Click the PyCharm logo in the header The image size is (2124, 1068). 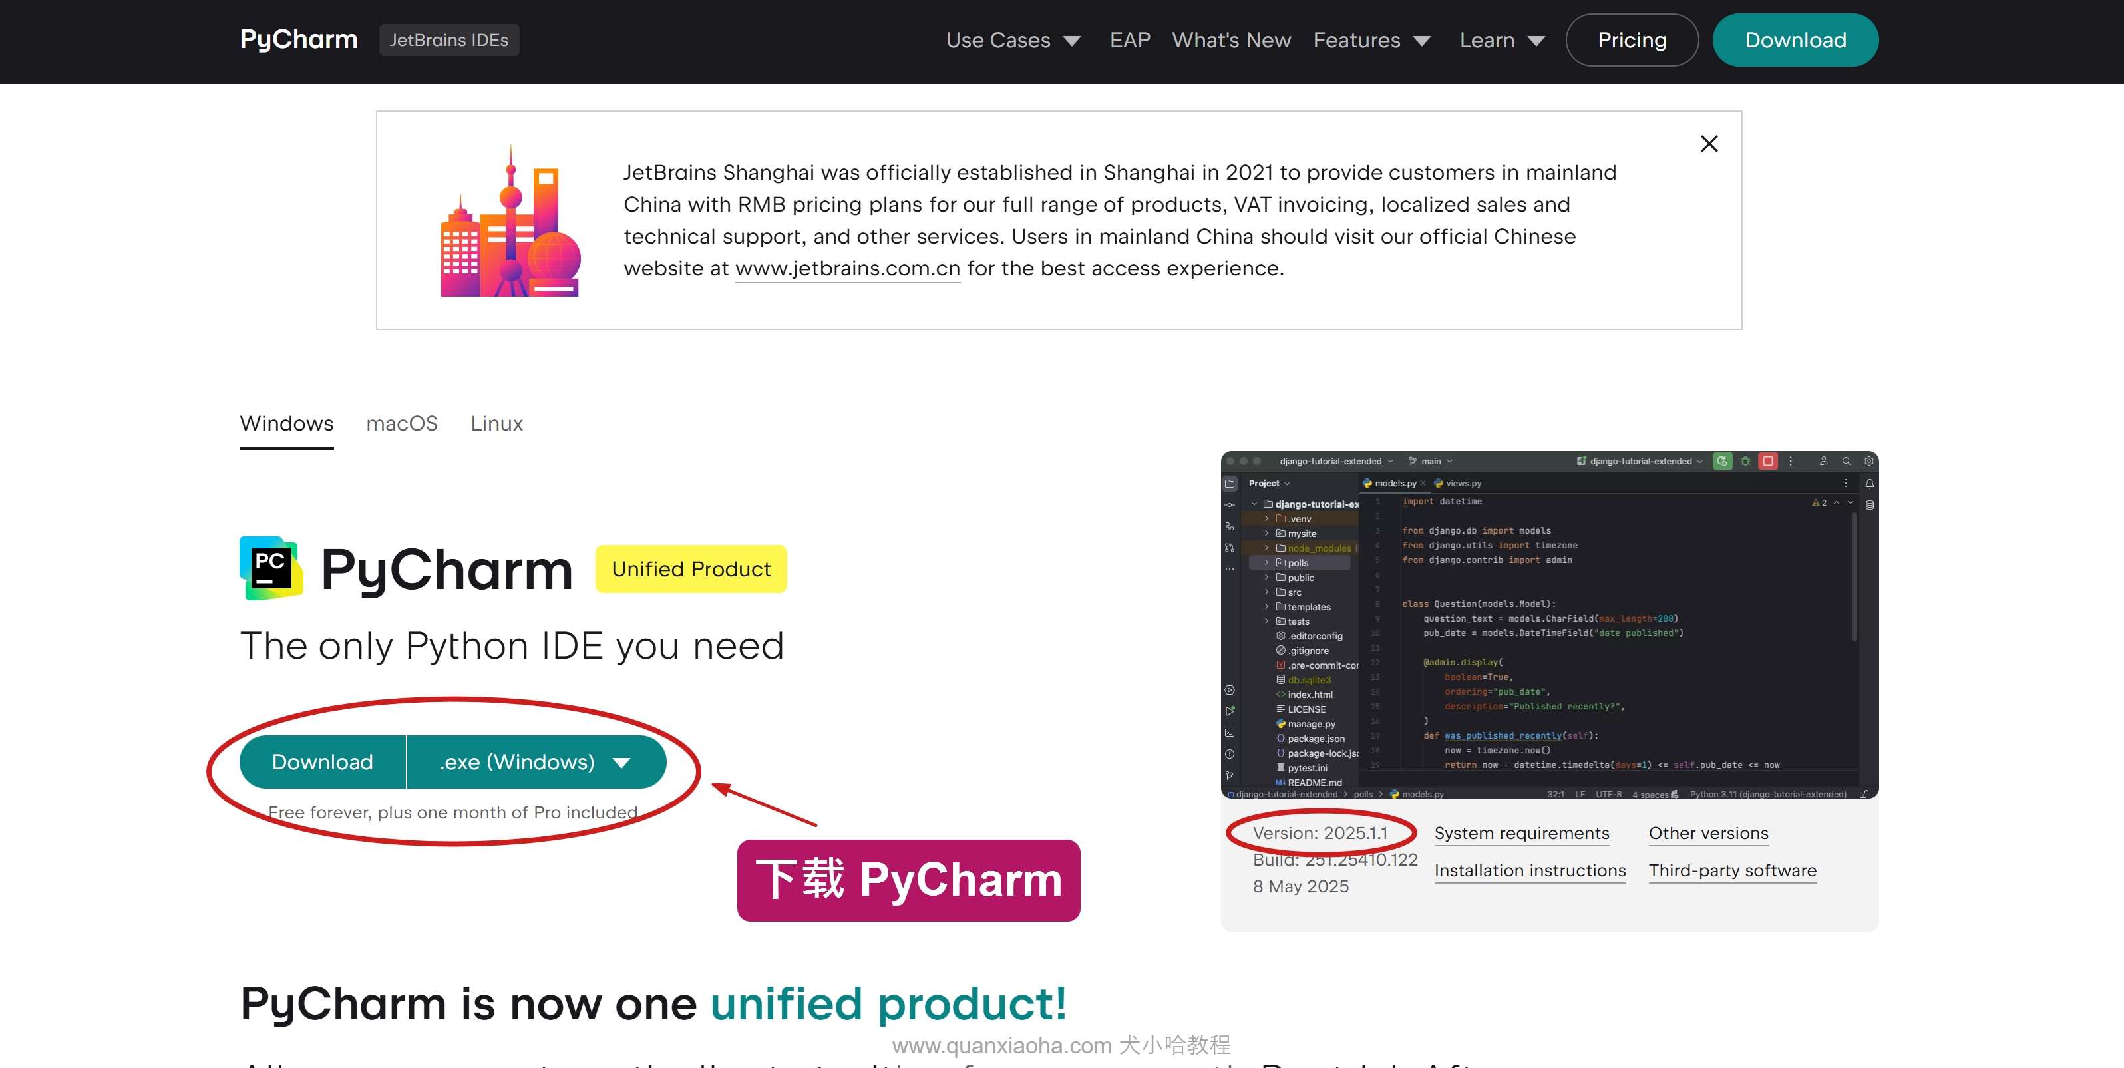point(299,39)
